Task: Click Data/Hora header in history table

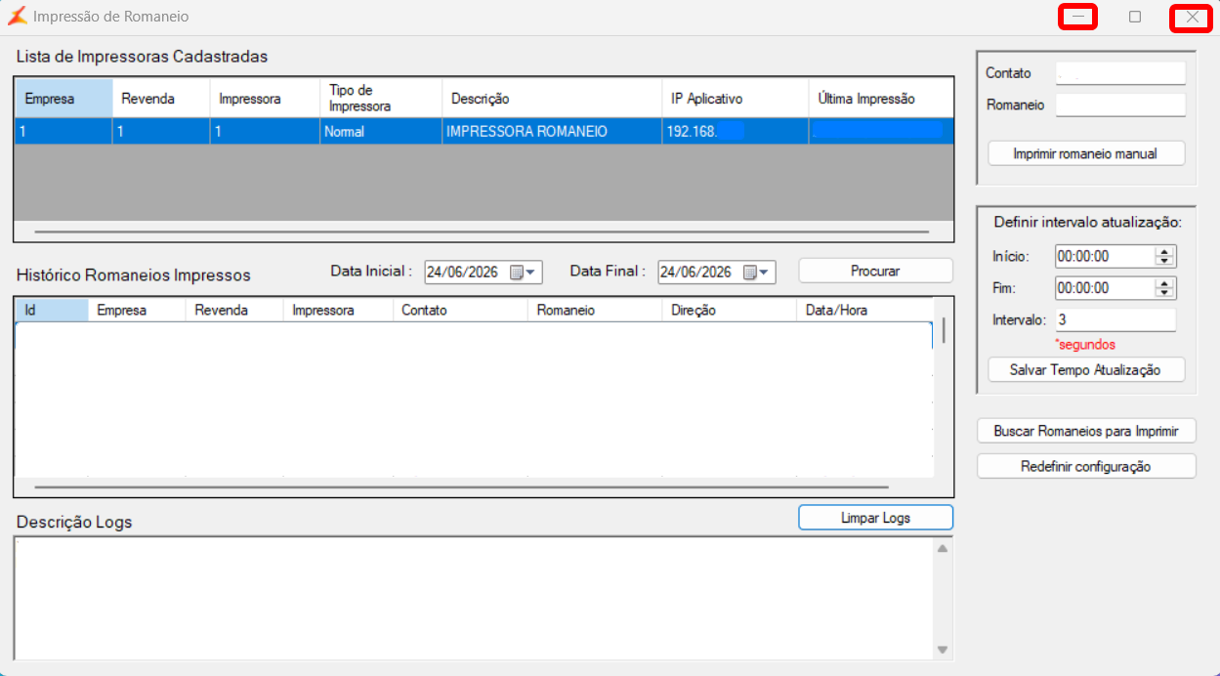Action: pyautogui.click(x=864, y=310)
